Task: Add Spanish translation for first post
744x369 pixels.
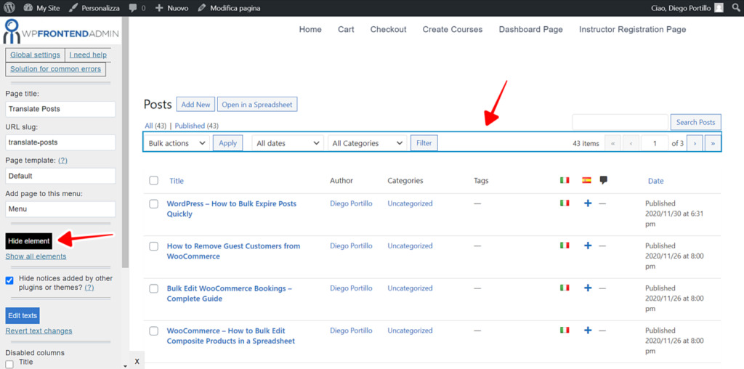Action: (587, 203)
